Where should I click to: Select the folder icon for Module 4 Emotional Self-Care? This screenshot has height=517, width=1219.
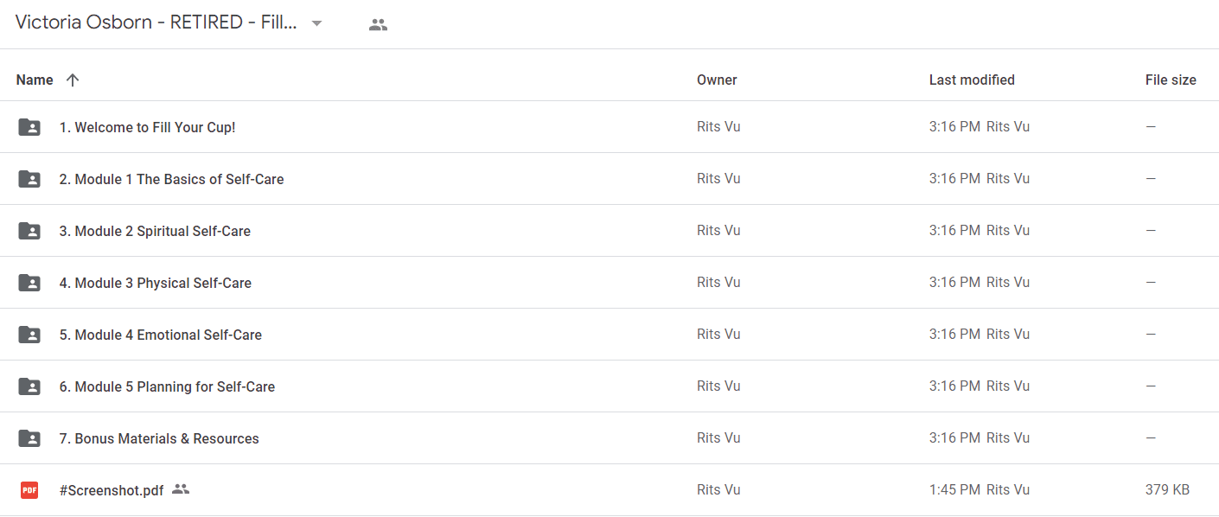(x=29, y=335)
